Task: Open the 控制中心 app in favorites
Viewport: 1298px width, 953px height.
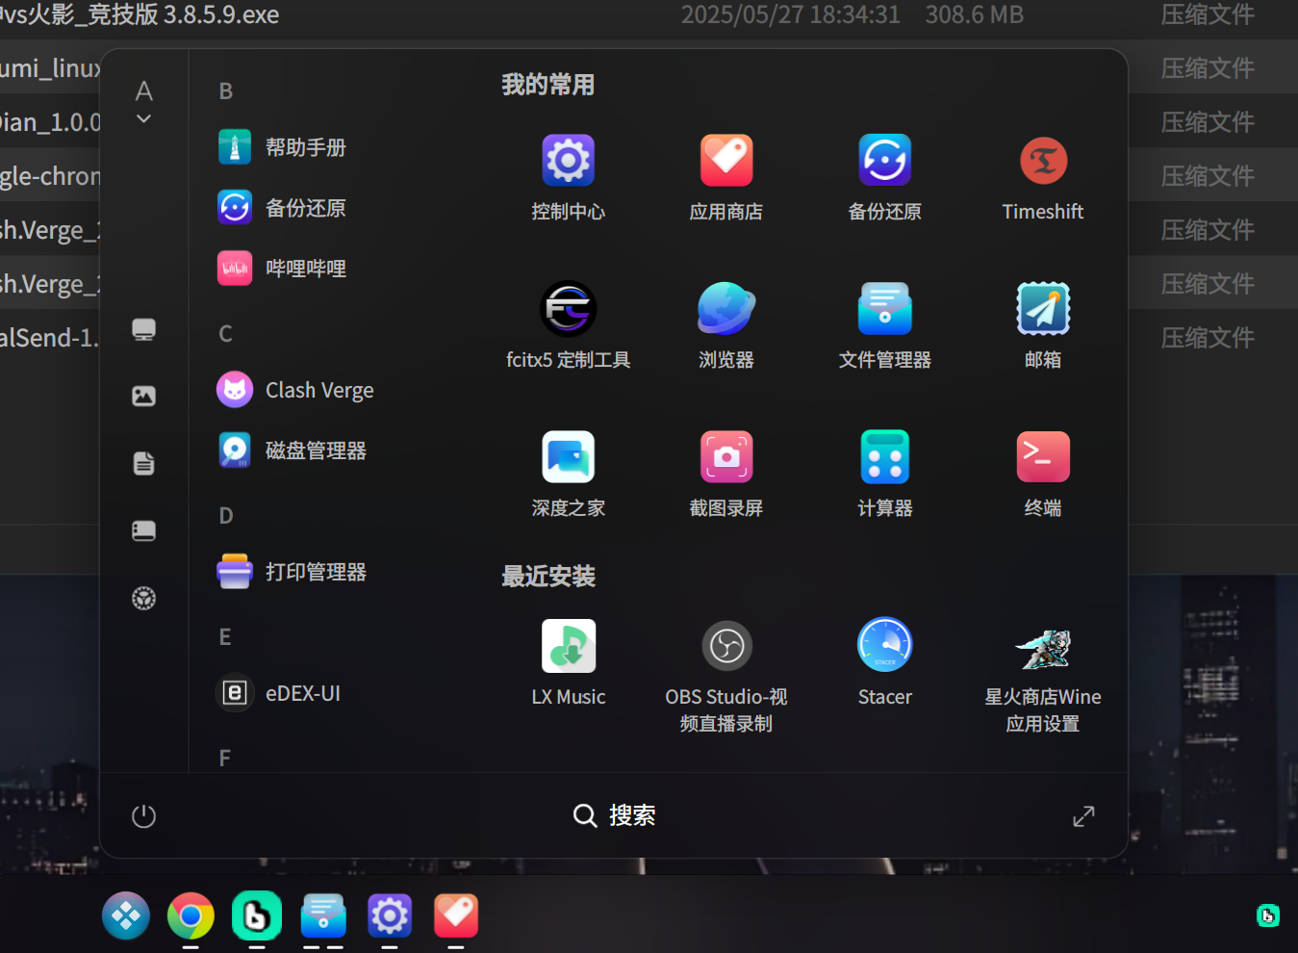Action: [568, 178]
